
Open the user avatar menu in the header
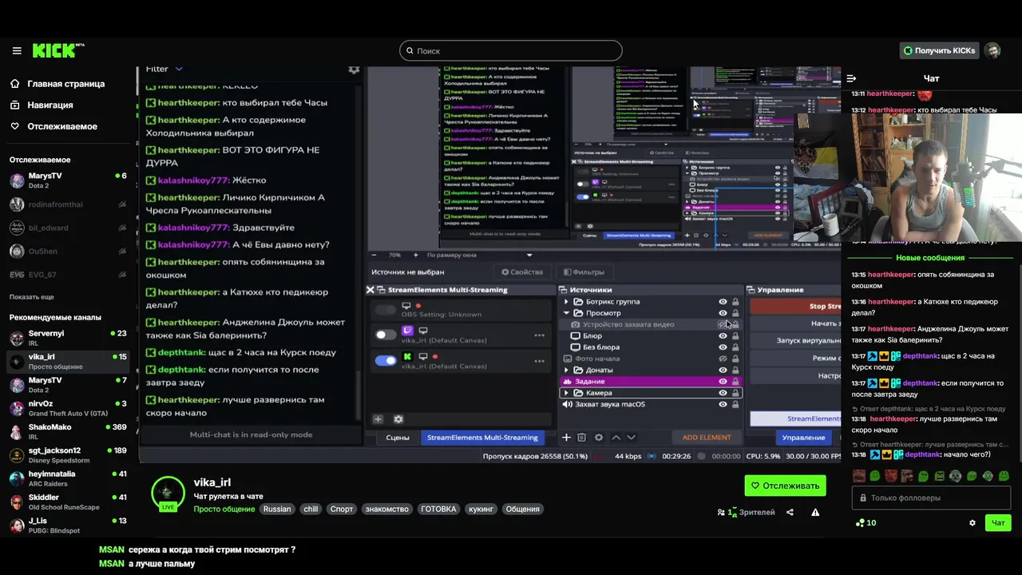click(992, 50)
